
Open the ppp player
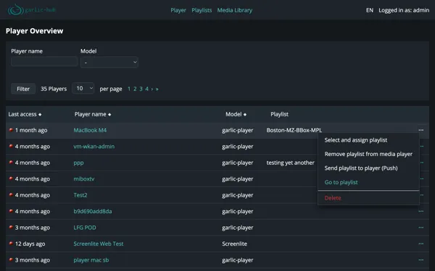(78, 163)
